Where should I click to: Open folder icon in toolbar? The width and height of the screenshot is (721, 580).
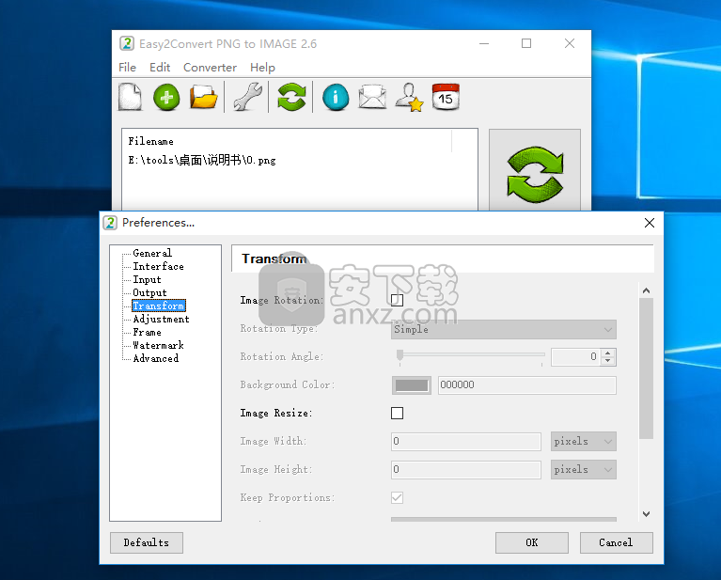(x=204, y=97)
